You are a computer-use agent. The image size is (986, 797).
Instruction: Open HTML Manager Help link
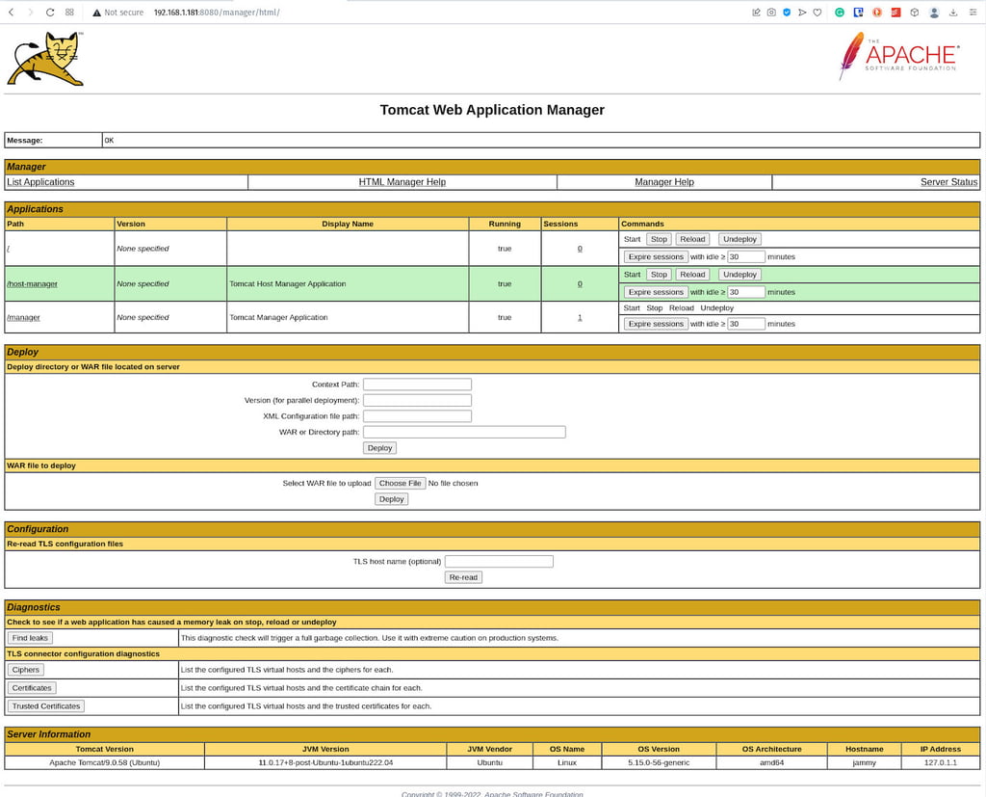tap(402, 182)
